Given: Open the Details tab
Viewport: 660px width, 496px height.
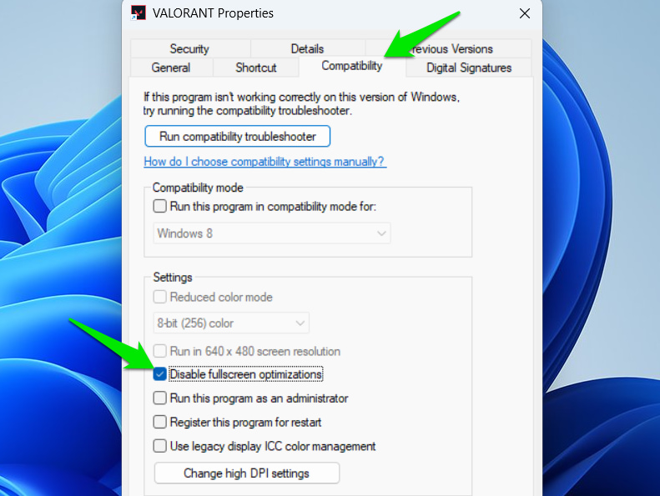Looking at the screenshot, I should [307, 49].
